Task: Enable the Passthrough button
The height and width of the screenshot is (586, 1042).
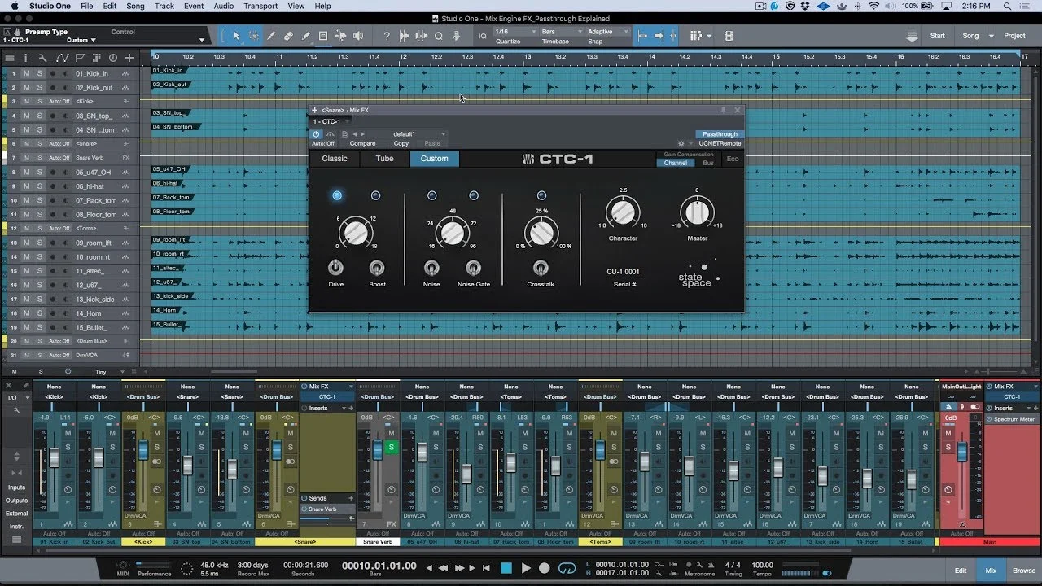Action: (720, 134)
